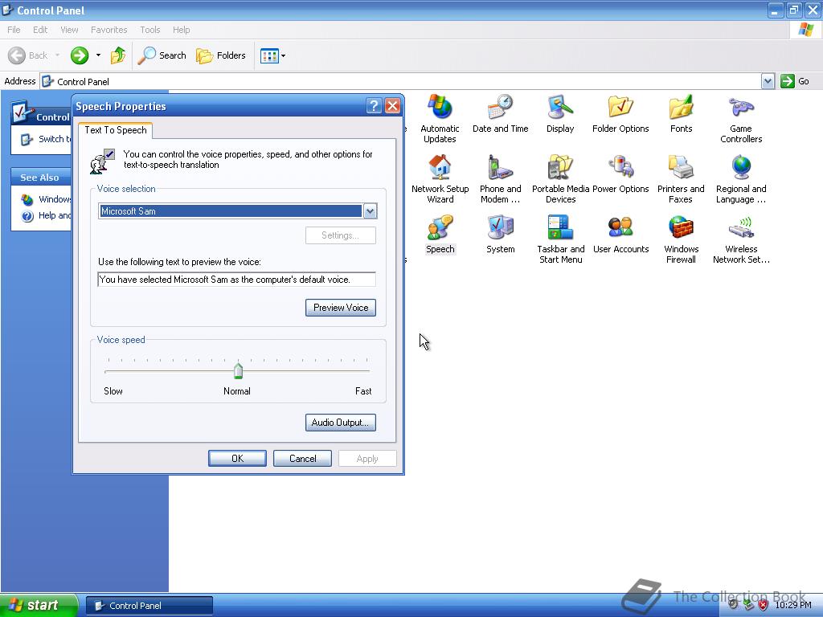This screenshot has width=823, height=617.
Task: Click the Windows Update link in See Also
Action: pos(46,199)
